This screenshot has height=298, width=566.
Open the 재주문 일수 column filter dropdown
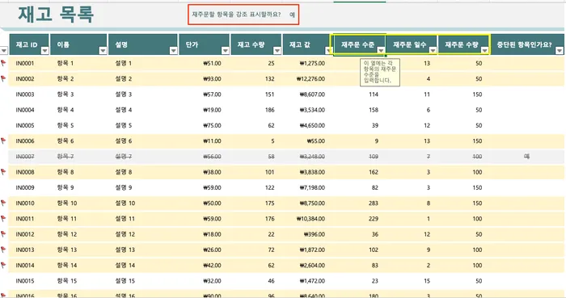pyautogui.click(x=433, y=50)
